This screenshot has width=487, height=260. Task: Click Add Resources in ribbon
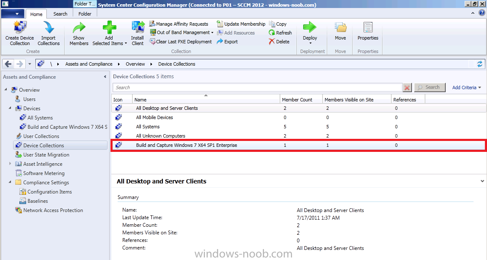click(236, 32)
